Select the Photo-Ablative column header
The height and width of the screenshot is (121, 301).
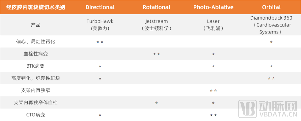(213, 7)
